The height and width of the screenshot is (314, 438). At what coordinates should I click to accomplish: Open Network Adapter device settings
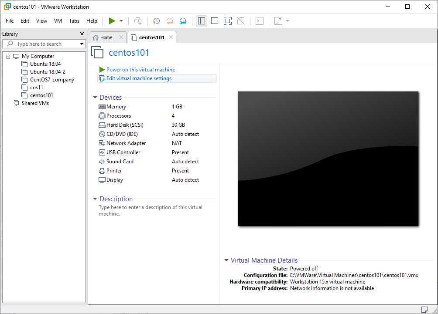click(126, 143)
